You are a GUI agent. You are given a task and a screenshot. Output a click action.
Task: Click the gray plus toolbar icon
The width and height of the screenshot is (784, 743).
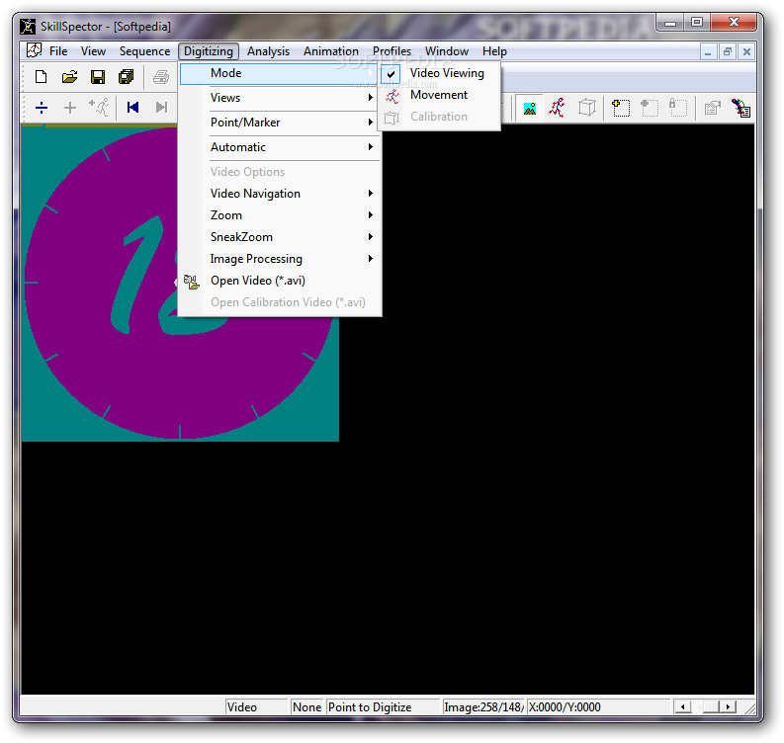70,108
